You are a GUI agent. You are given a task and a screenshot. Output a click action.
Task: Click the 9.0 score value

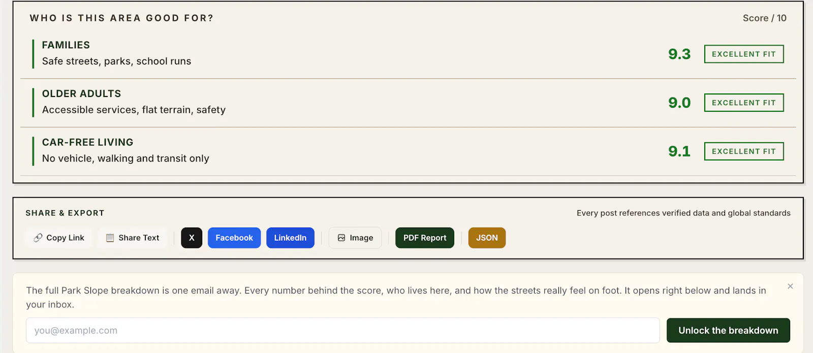pyautogui.click(x=679, y=103)
